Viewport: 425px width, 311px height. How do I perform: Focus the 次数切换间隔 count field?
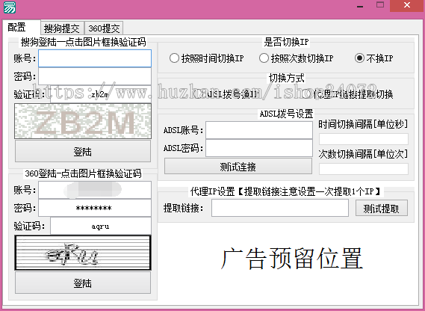point(364,169)
